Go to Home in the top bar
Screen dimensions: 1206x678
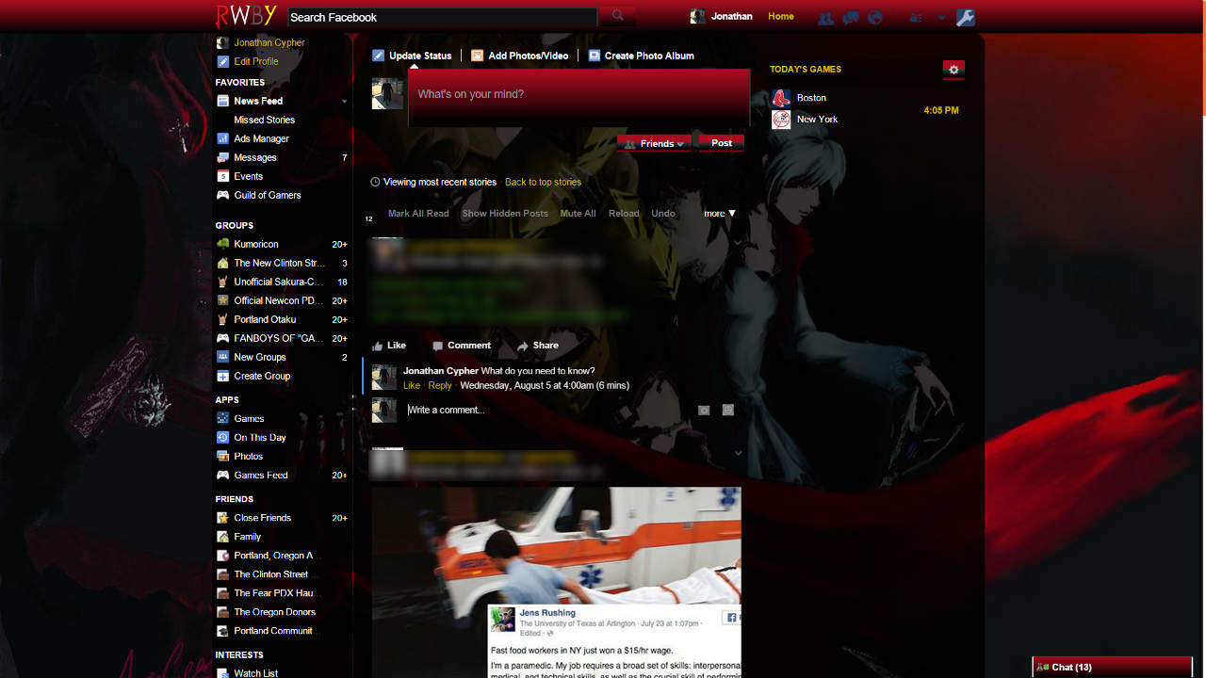coord(781,17)
